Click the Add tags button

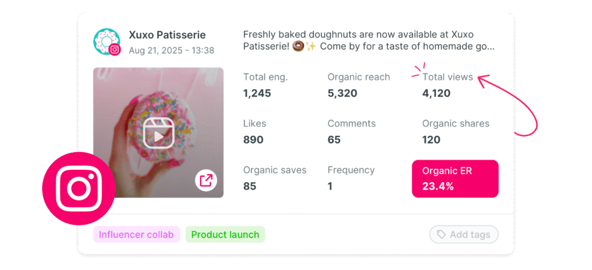click(464, 235)
